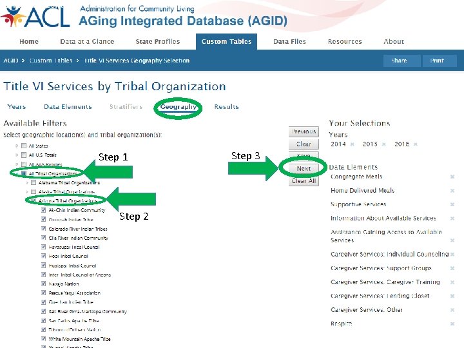Check the All U.S. Totals checkbox
This screenshot has width=464, height=348.
[24, 155]
